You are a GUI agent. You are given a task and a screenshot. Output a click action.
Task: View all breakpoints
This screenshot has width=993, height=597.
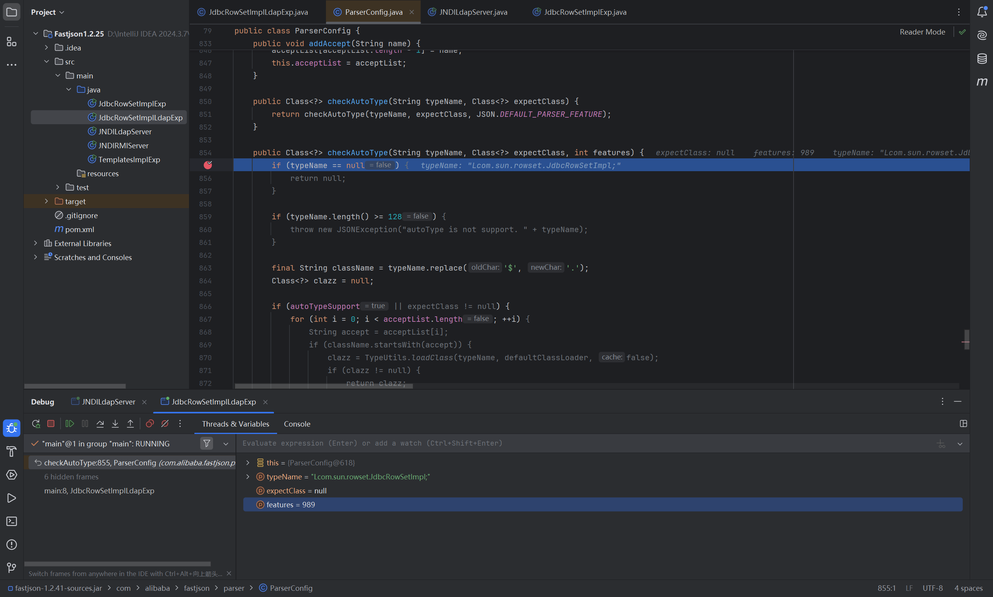pos(150,423)
